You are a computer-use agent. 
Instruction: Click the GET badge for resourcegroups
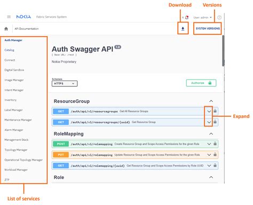(61, 112)
